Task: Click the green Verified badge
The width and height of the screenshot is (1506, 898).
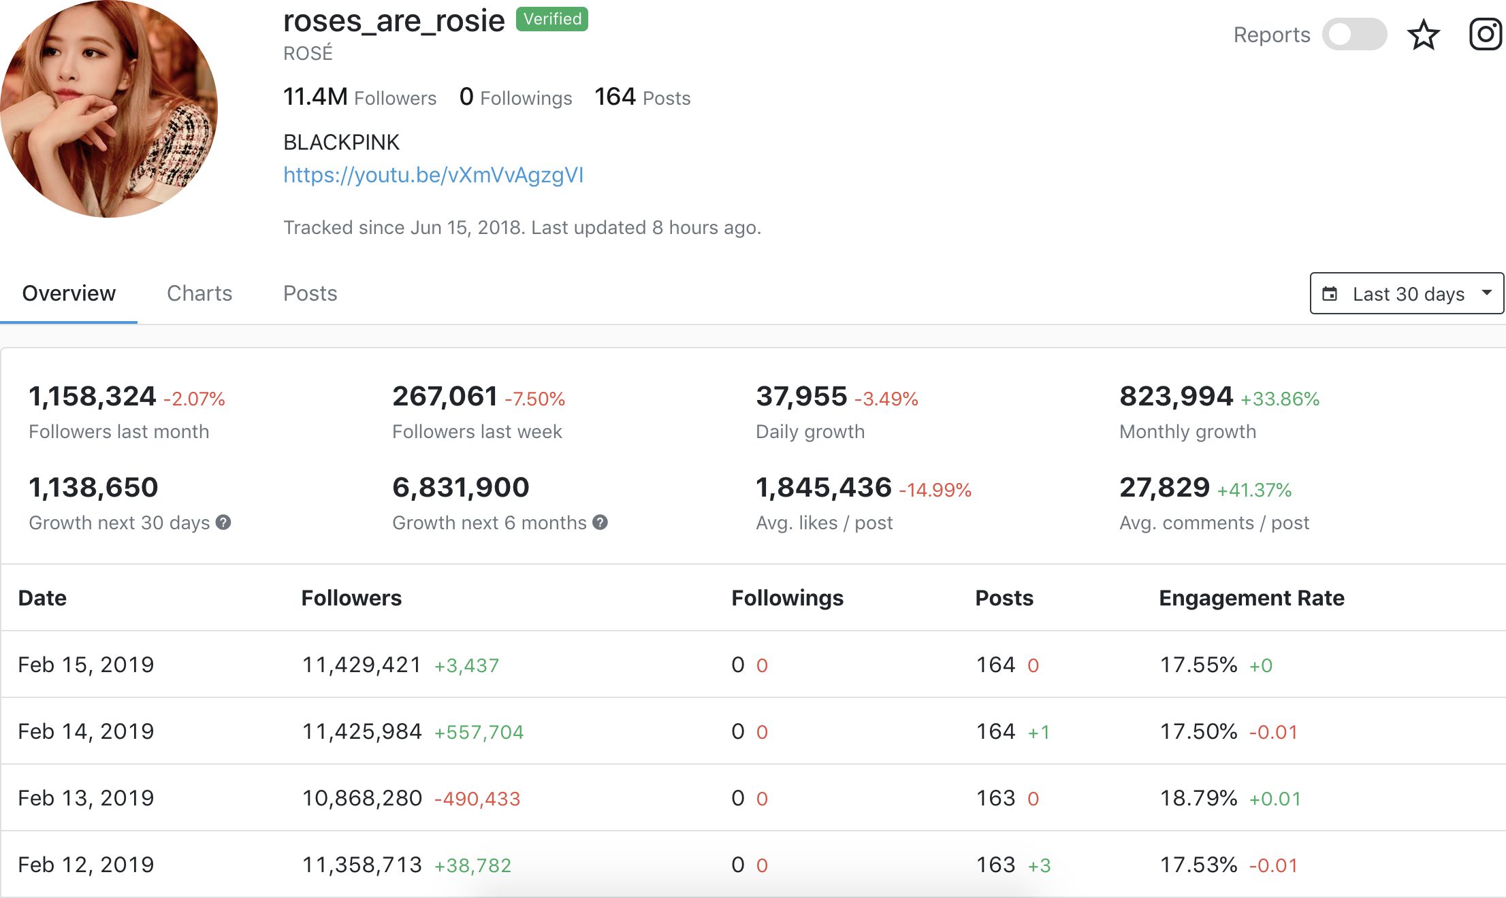Action: click(x=552, y=19)
